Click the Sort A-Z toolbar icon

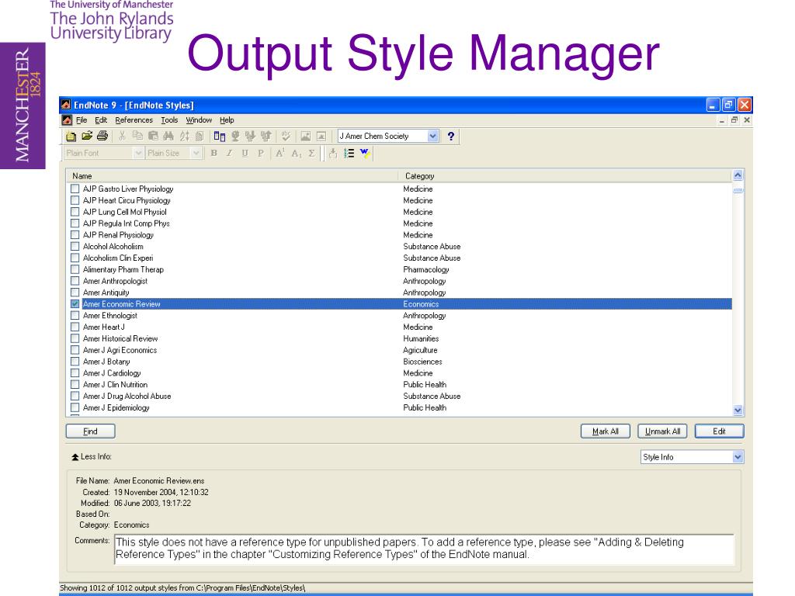point(184,136)
